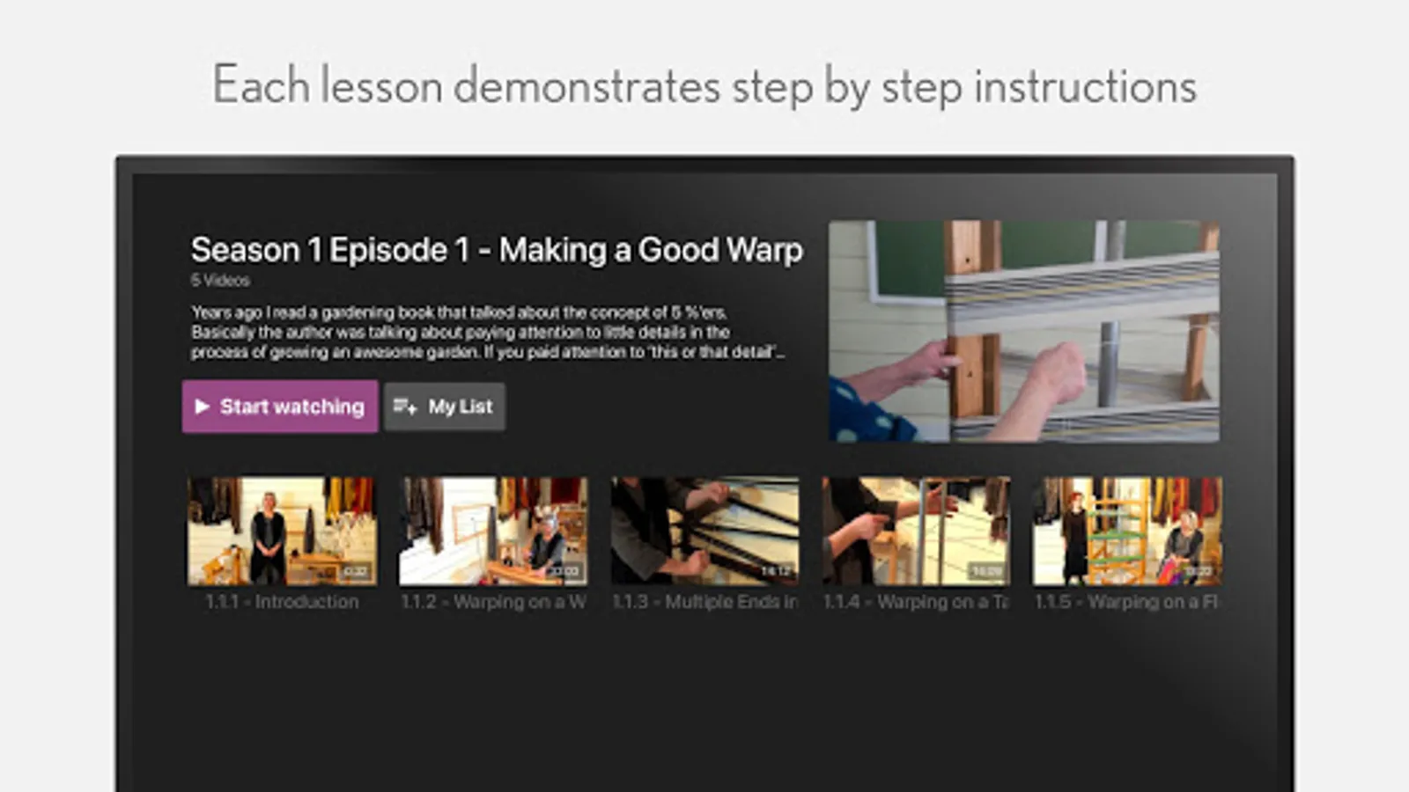Select the 1.1.4 Warping on a Ta thumbnail

[x=916, y=532]
